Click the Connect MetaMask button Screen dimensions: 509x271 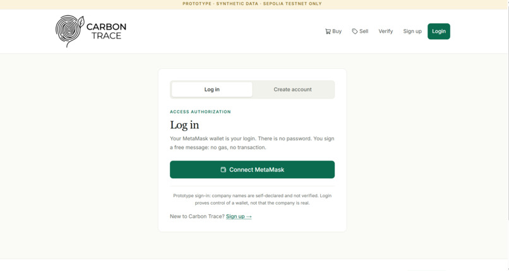pos(252,169)
